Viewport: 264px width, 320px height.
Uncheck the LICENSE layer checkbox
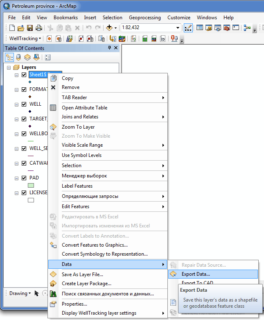24,193
